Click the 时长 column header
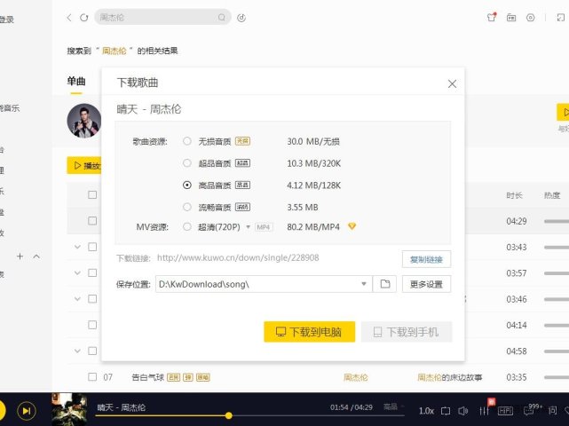 [x=514, y=195]
